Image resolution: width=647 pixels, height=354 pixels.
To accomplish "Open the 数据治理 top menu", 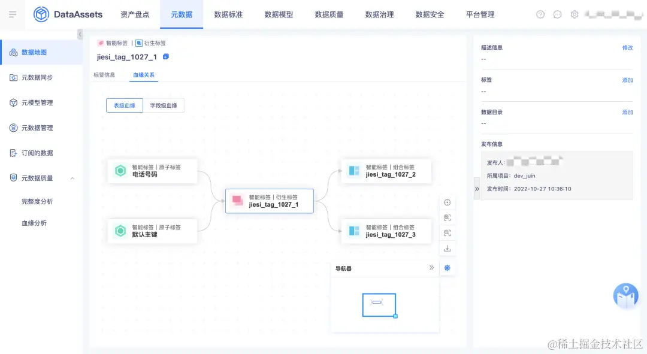I will (379, 14).
